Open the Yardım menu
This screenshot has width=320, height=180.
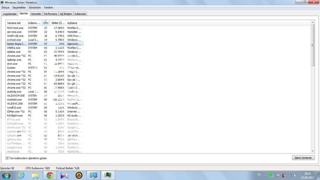(48, 7)
